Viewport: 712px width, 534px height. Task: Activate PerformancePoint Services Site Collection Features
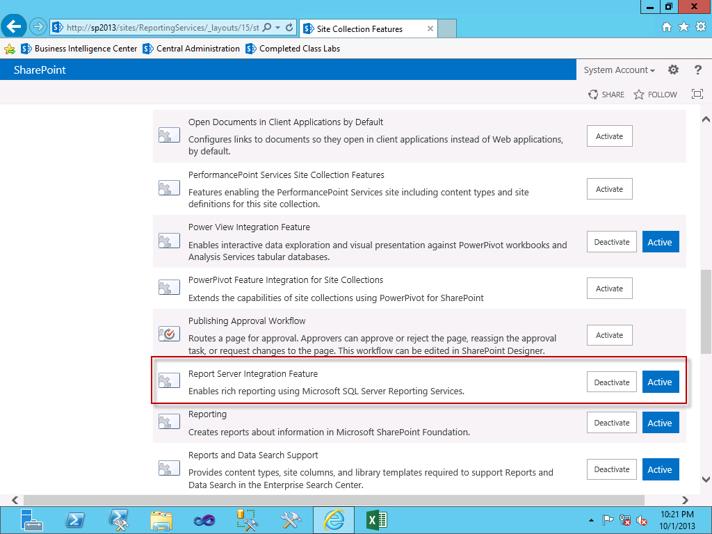[x=609, y=189]
